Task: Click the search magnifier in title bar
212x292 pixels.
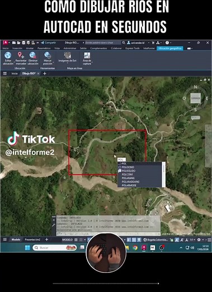Action: point(124,43)
